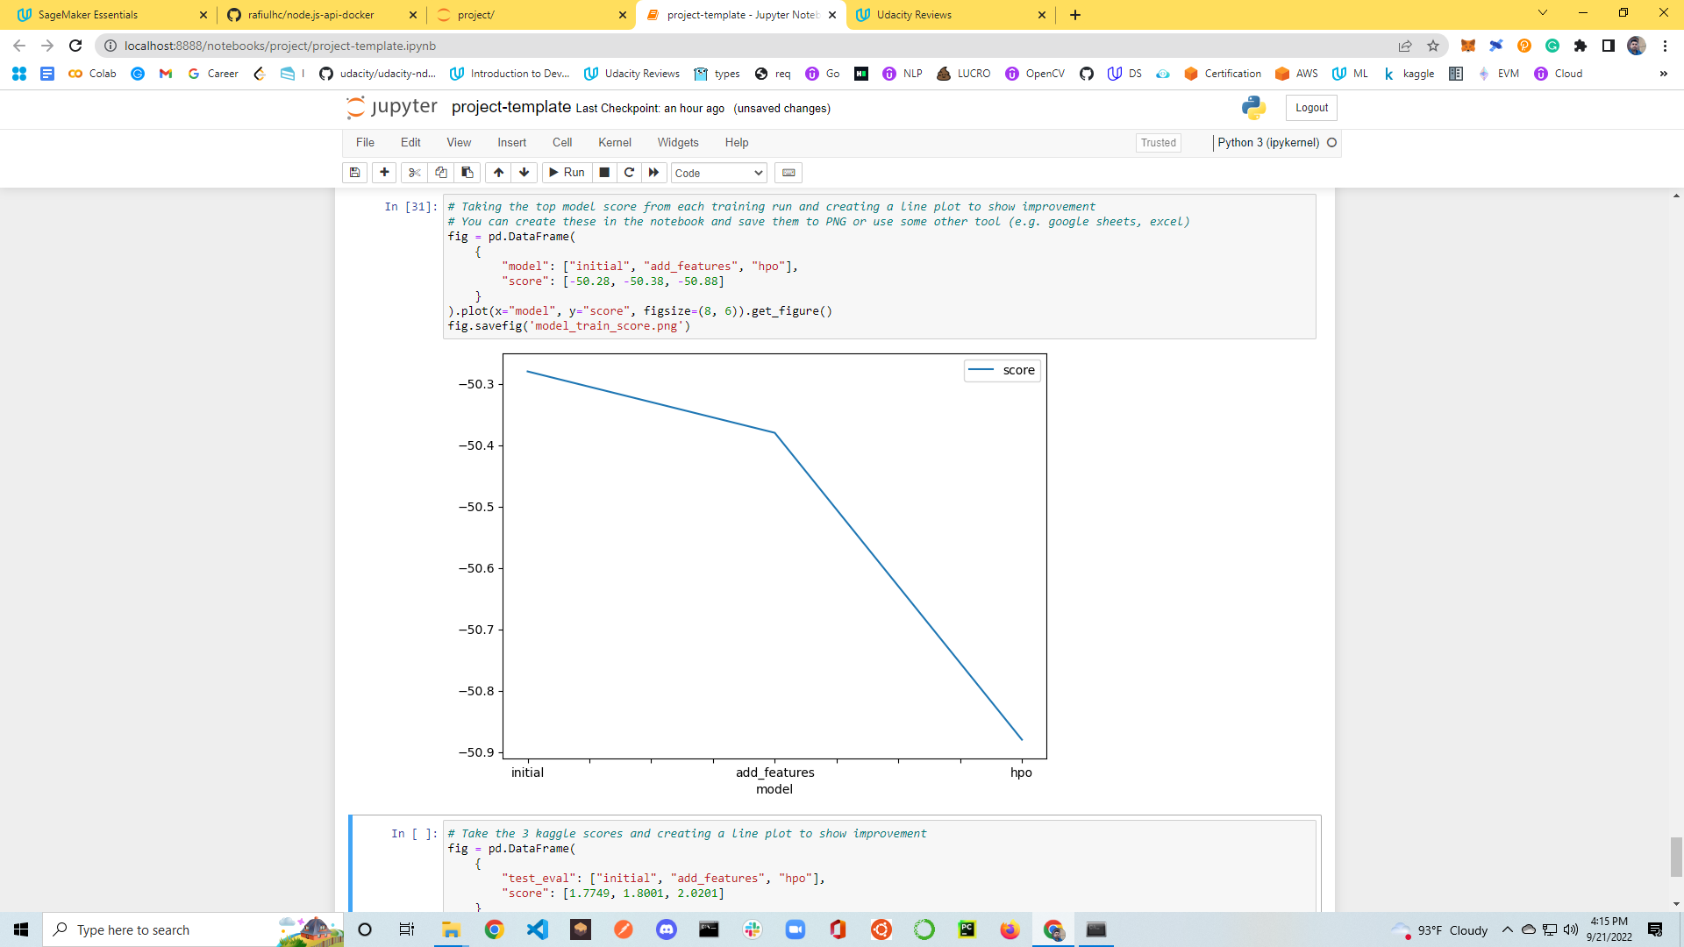
Task: Toggle the Trusted notebook indicator
Action: coord(1158,143)
